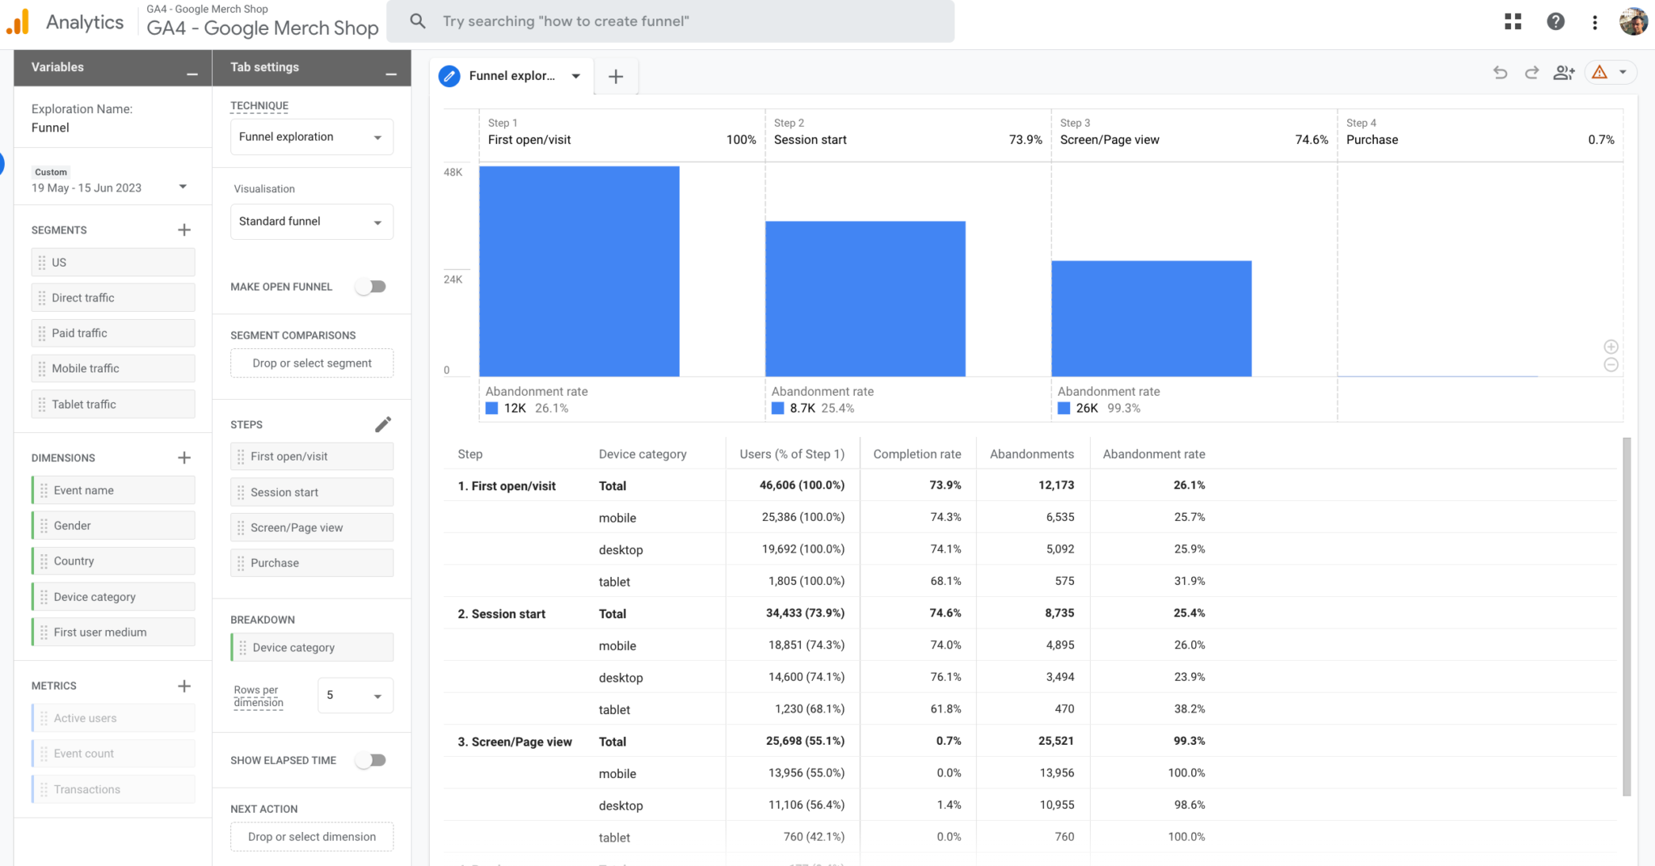
Task: Click the undo arrow icon
Action: [x=1499, y=72]
